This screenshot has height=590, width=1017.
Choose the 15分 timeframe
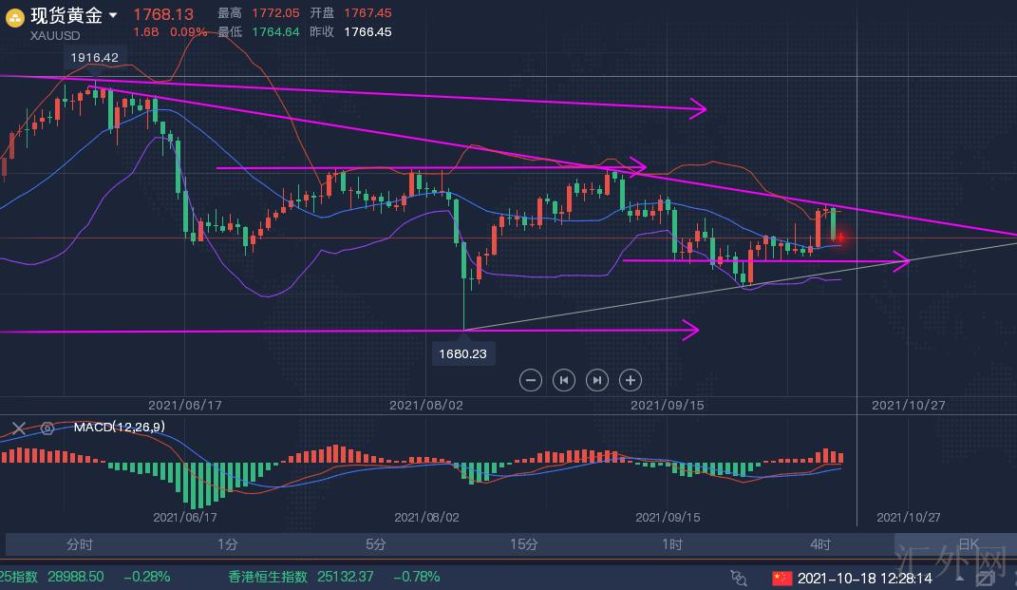[x=523, y=544]
